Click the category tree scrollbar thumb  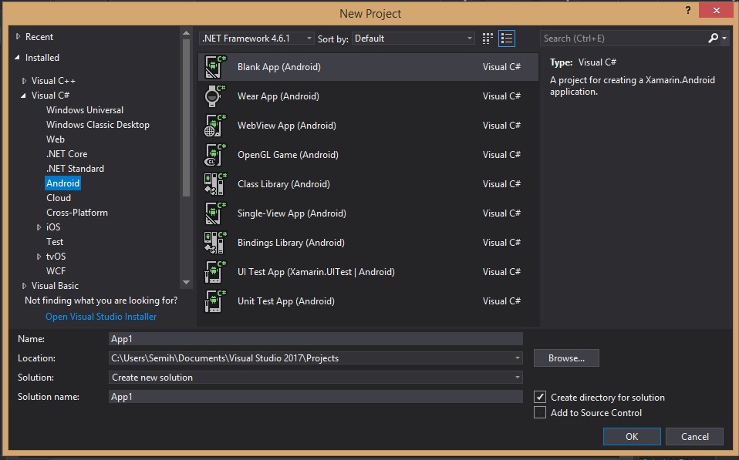pyautogui.click(x=186, y=118)
